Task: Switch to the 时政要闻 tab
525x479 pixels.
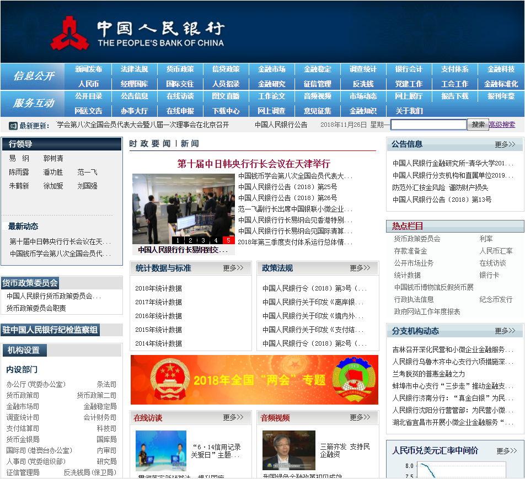Action: point(149,144)
